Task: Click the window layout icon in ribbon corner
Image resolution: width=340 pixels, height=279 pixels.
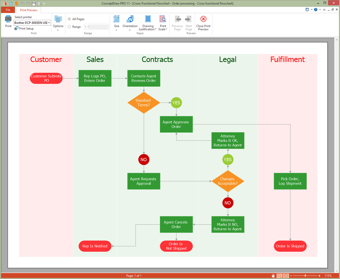Action: (307, 10)
